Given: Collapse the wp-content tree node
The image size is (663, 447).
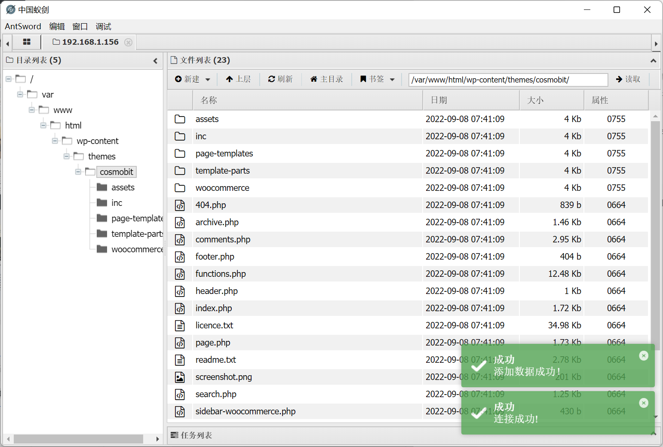Looking at the screenshot, I should [55, 141].
